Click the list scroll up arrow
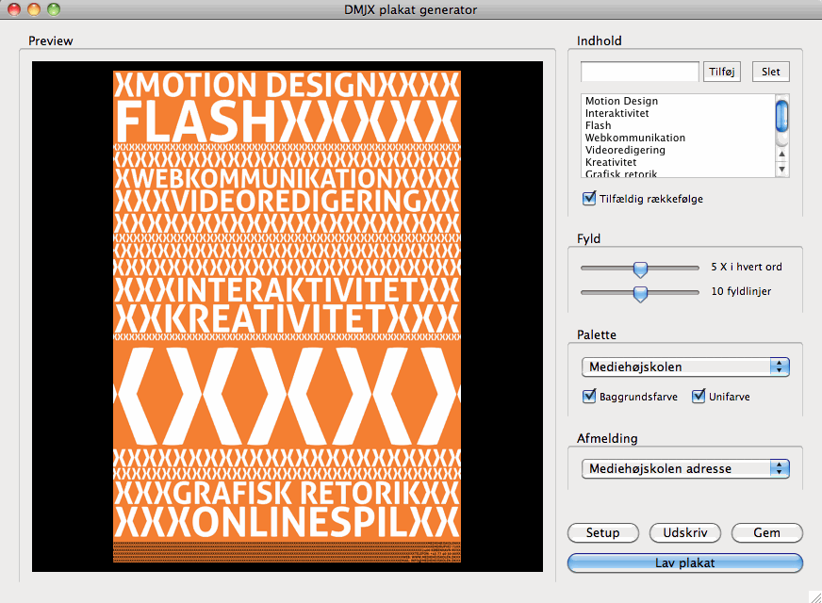Screen dimensions: 822x603 pyautogui.click(x=781, y=154)
